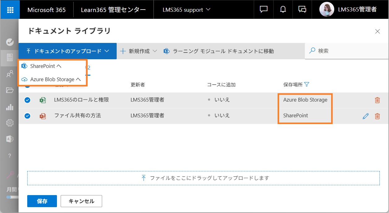Viewport: 389px width, 213px height.
Task: Choose Azure Blob Storage from upload menu
Action: coord(51,79)
